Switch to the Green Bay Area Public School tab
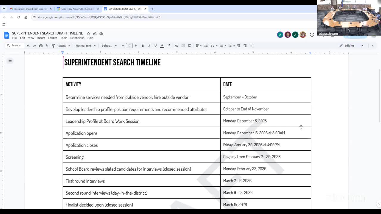381x214 pixels. (x=78, y=9)
